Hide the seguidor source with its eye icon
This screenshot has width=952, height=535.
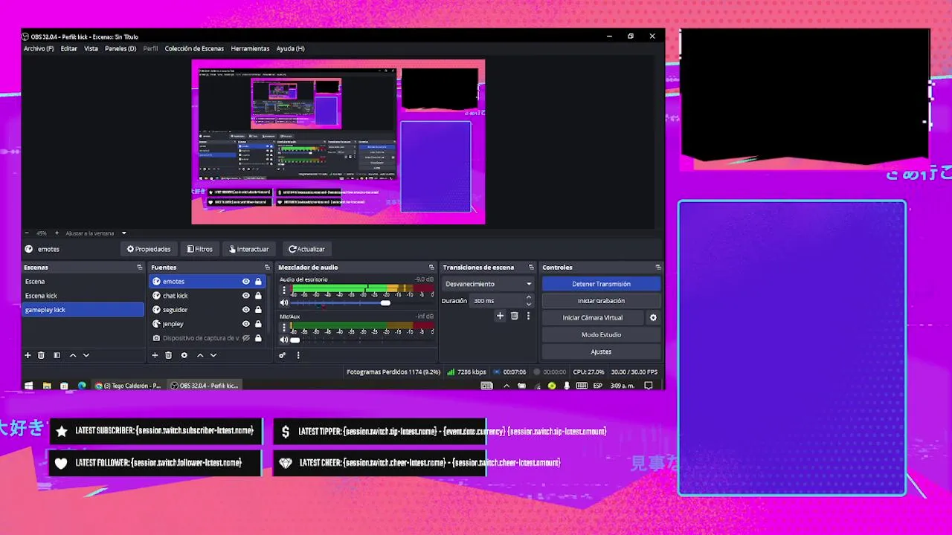pos(245,310)
